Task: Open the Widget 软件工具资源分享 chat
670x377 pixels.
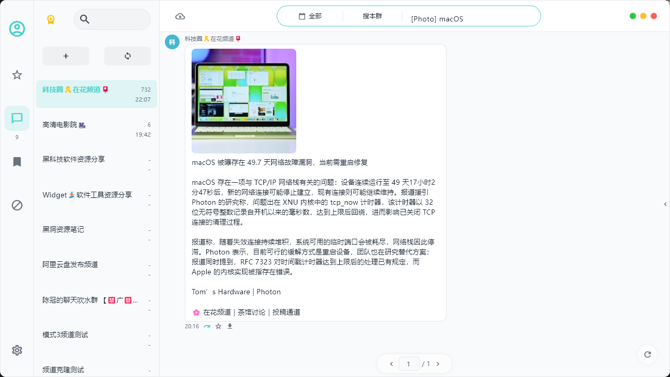Action: pyautogui.click(x=96, y=199)
